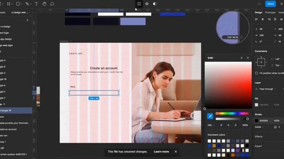The width and height of the screenshot is (284, 159).
Task: Click the Mask half-circle icon
Action: 154,4
